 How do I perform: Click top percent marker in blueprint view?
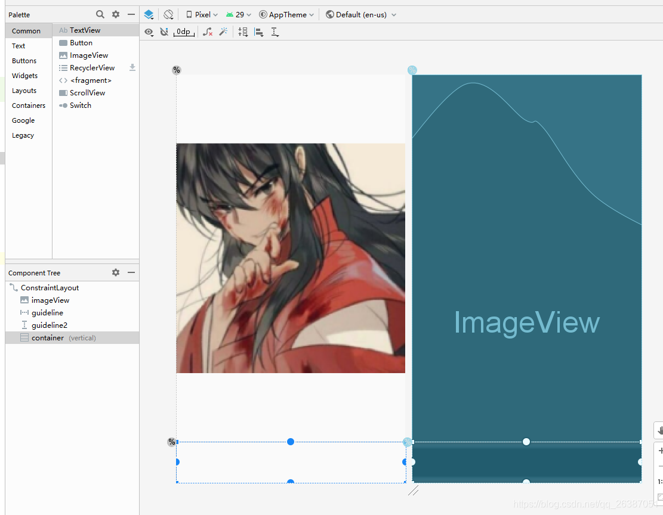pos(412,70)
